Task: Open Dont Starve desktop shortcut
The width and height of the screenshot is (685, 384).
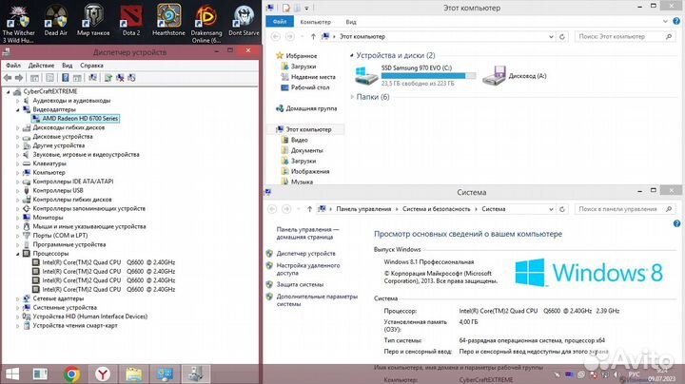Action: (x=244, y=21)
